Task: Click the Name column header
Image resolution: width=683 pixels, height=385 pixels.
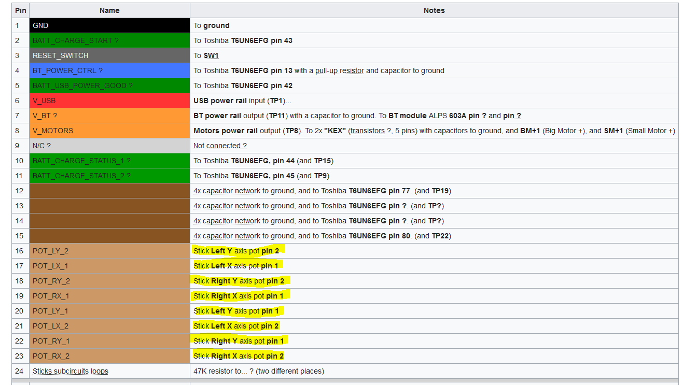Action: [x=109, y=10]
